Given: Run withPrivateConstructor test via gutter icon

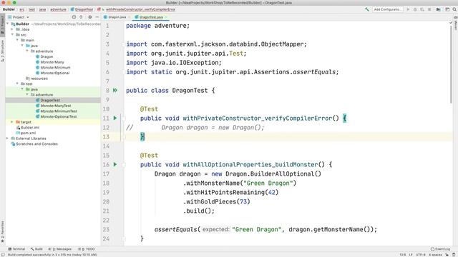Looking at the screenshot, I should click(x=115, y=118).
